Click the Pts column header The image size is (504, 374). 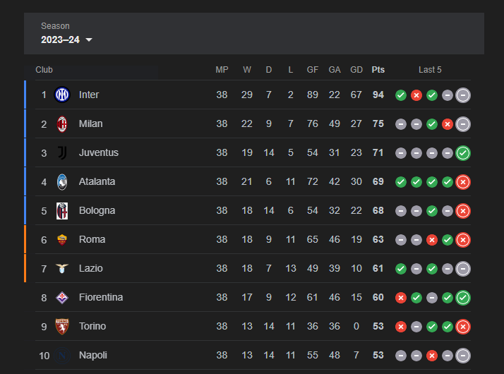point(378,70)
